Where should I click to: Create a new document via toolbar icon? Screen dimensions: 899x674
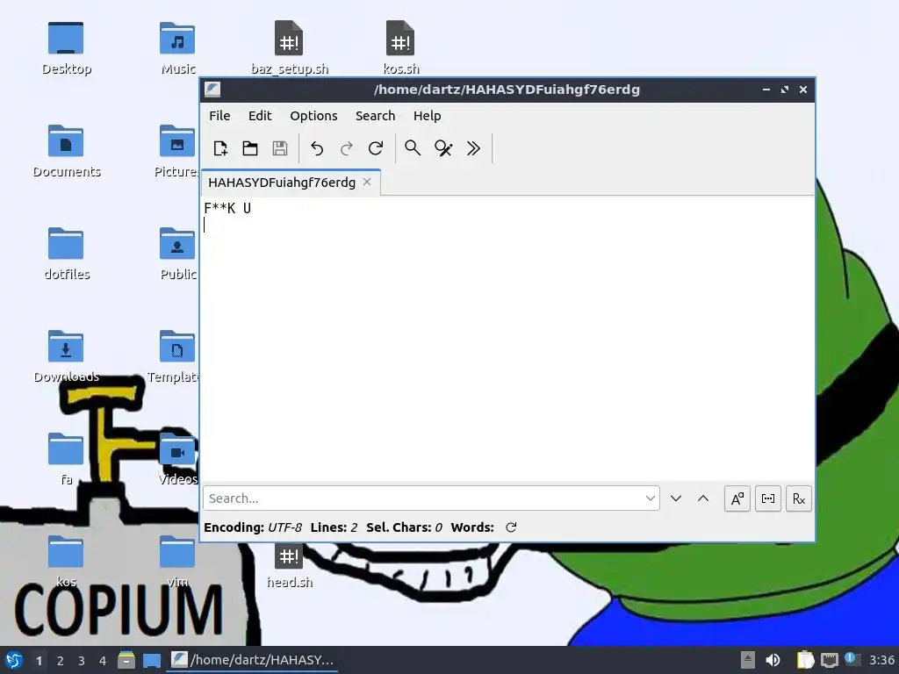click(220, 148)
